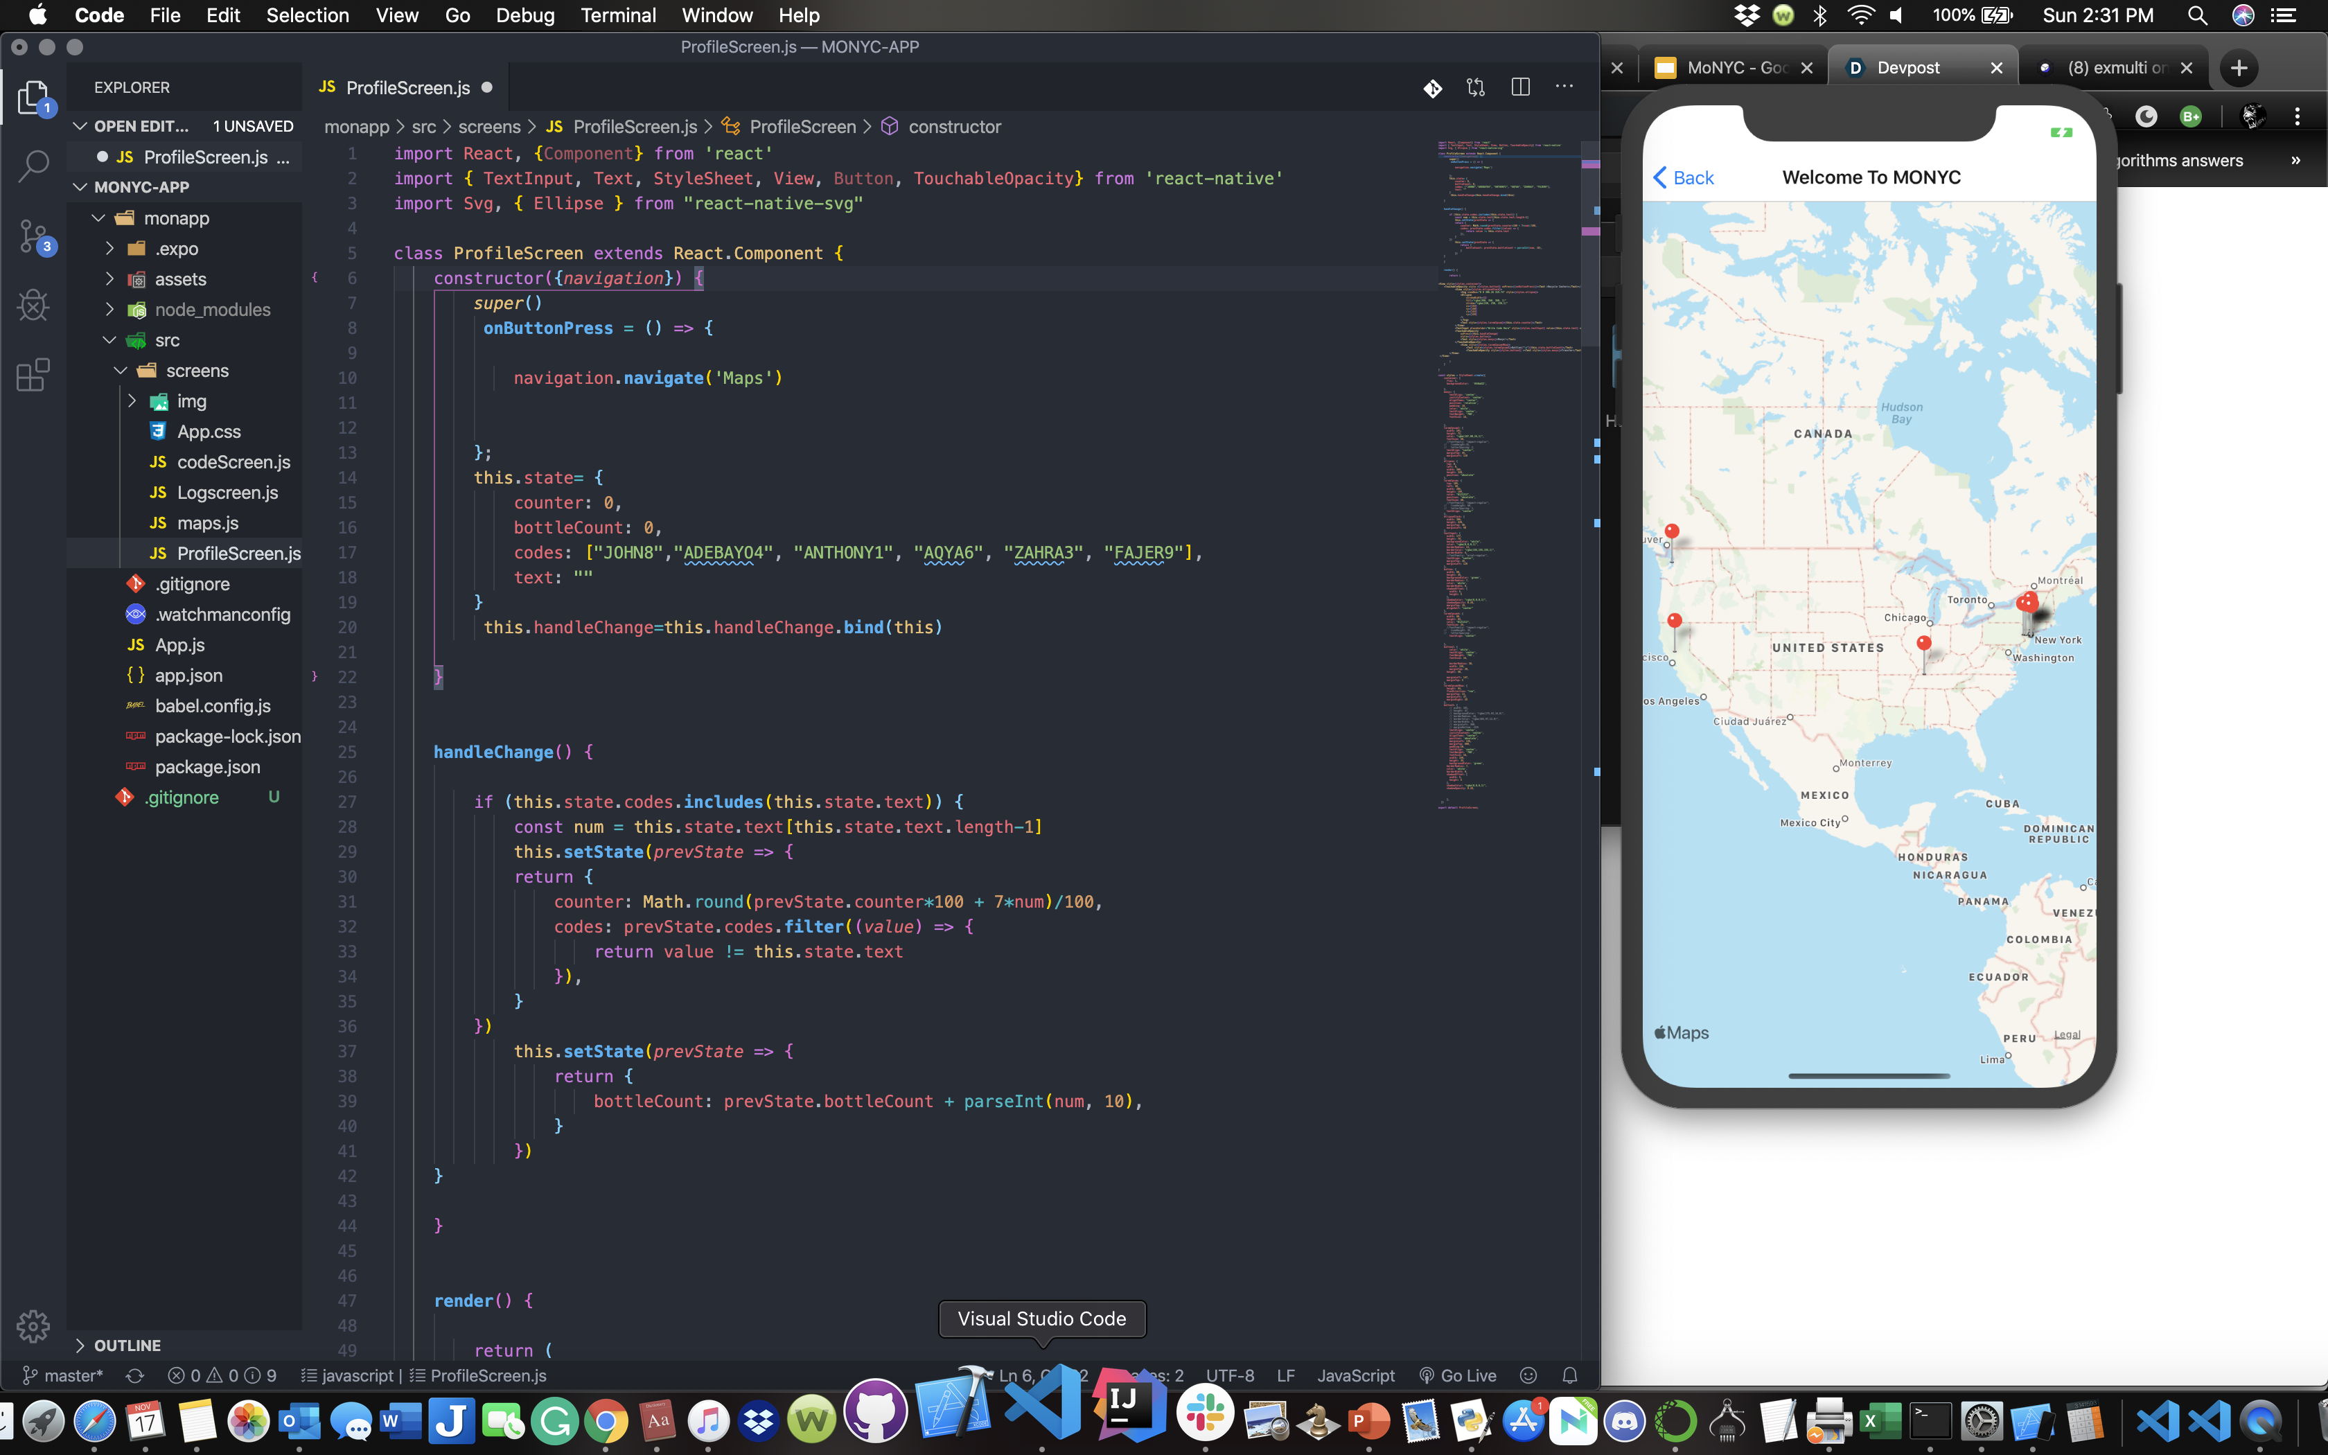Image resolution: width=2328 pixels, height=1455 pixels.
Task: Change JavaScript language mode in status bar
Action: [x=1355, y=1375]
